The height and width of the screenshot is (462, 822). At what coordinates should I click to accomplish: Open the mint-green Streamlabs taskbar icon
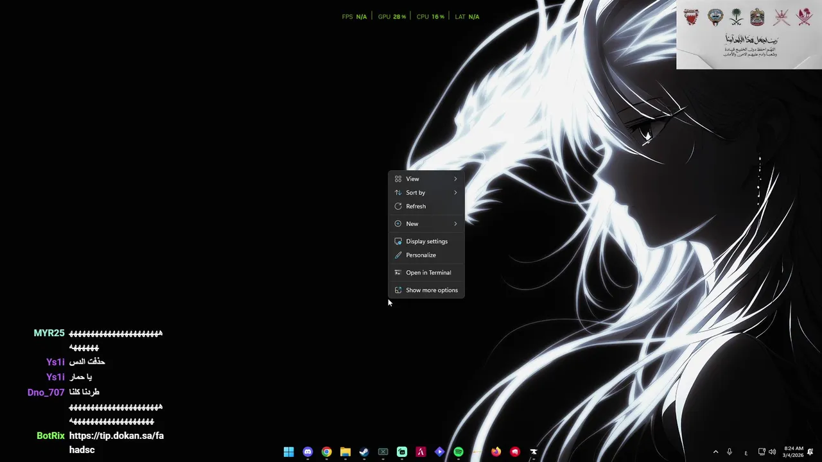tap(402, 452)
